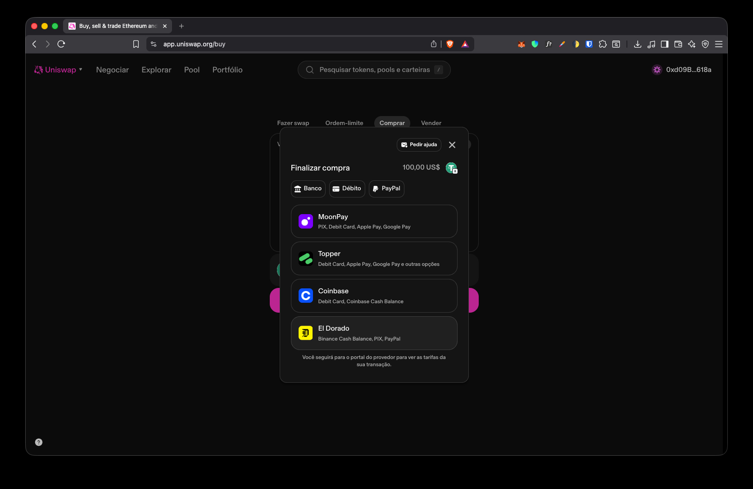Click the token icon beside 100,00 US$
The width and height of the screenshot is (753, 489).
pyautogui.click(x=451, y=168)
